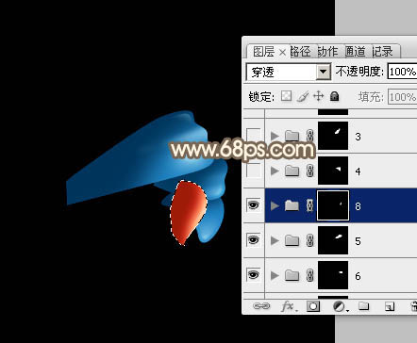The width and height of the screenshot is (417, 343).
Task: Click folder icon of group 3
Action: click(x=292, y=136)
